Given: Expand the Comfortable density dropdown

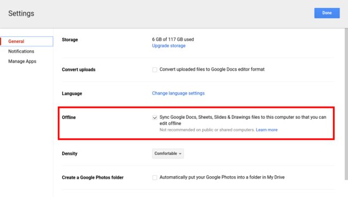Looking at the screenshot, I should click(x=168, y=154).
